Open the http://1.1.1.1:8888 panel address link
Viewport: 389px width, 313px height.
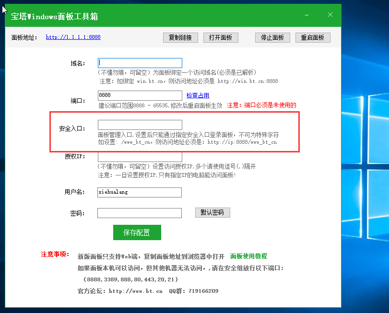(x=73, y=37)
